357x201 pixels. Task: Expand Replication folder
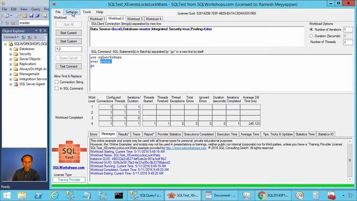tap(11, 64)
